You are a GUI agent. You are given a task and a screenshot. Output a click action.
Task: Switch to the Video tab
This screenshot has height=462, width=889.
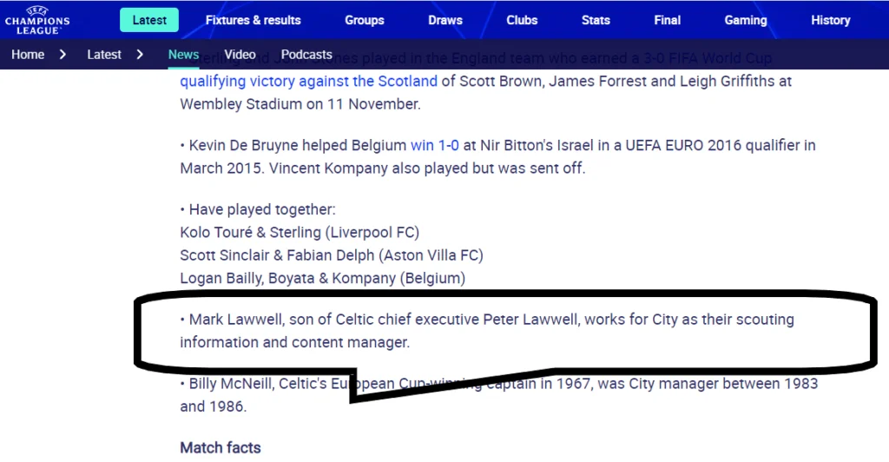240,55
